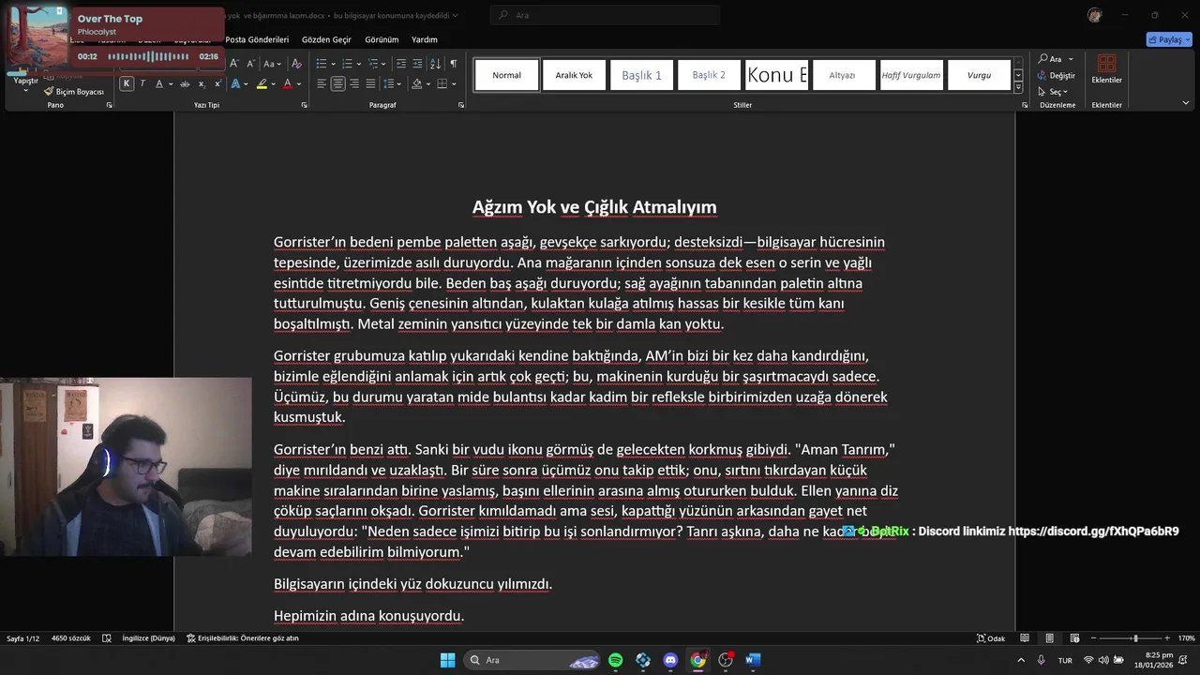Open Erişilebilirlik accessibility checker status
Screen dimensions: 1200x675
click(x=243, y=638)
